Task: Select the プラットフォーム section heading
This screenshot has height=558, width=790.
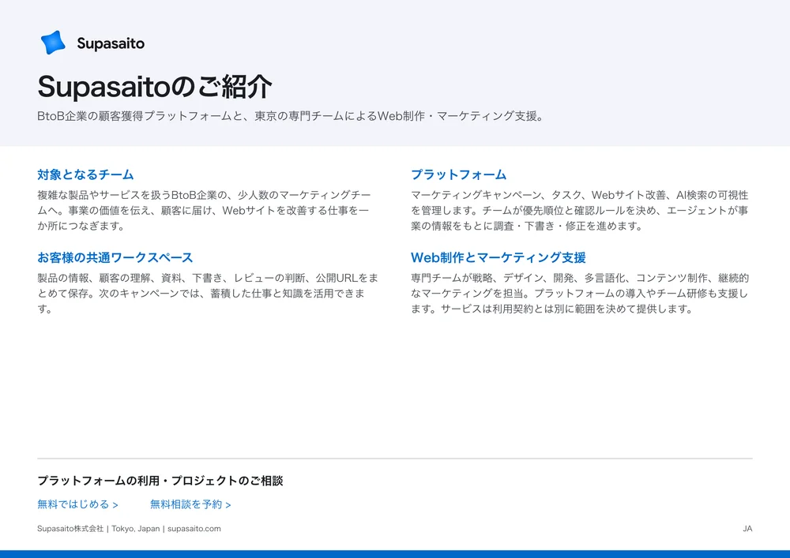Action: point(458,174)
